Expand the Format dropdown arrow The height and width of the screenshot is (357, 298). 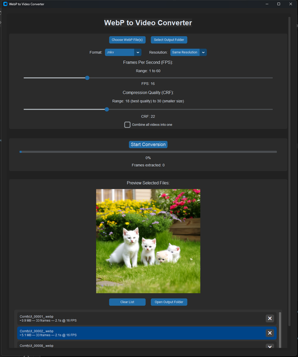138,52
